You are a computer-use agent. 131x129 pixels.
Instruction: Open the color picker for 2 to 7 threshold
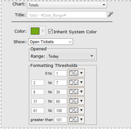(x=76, y=82)
